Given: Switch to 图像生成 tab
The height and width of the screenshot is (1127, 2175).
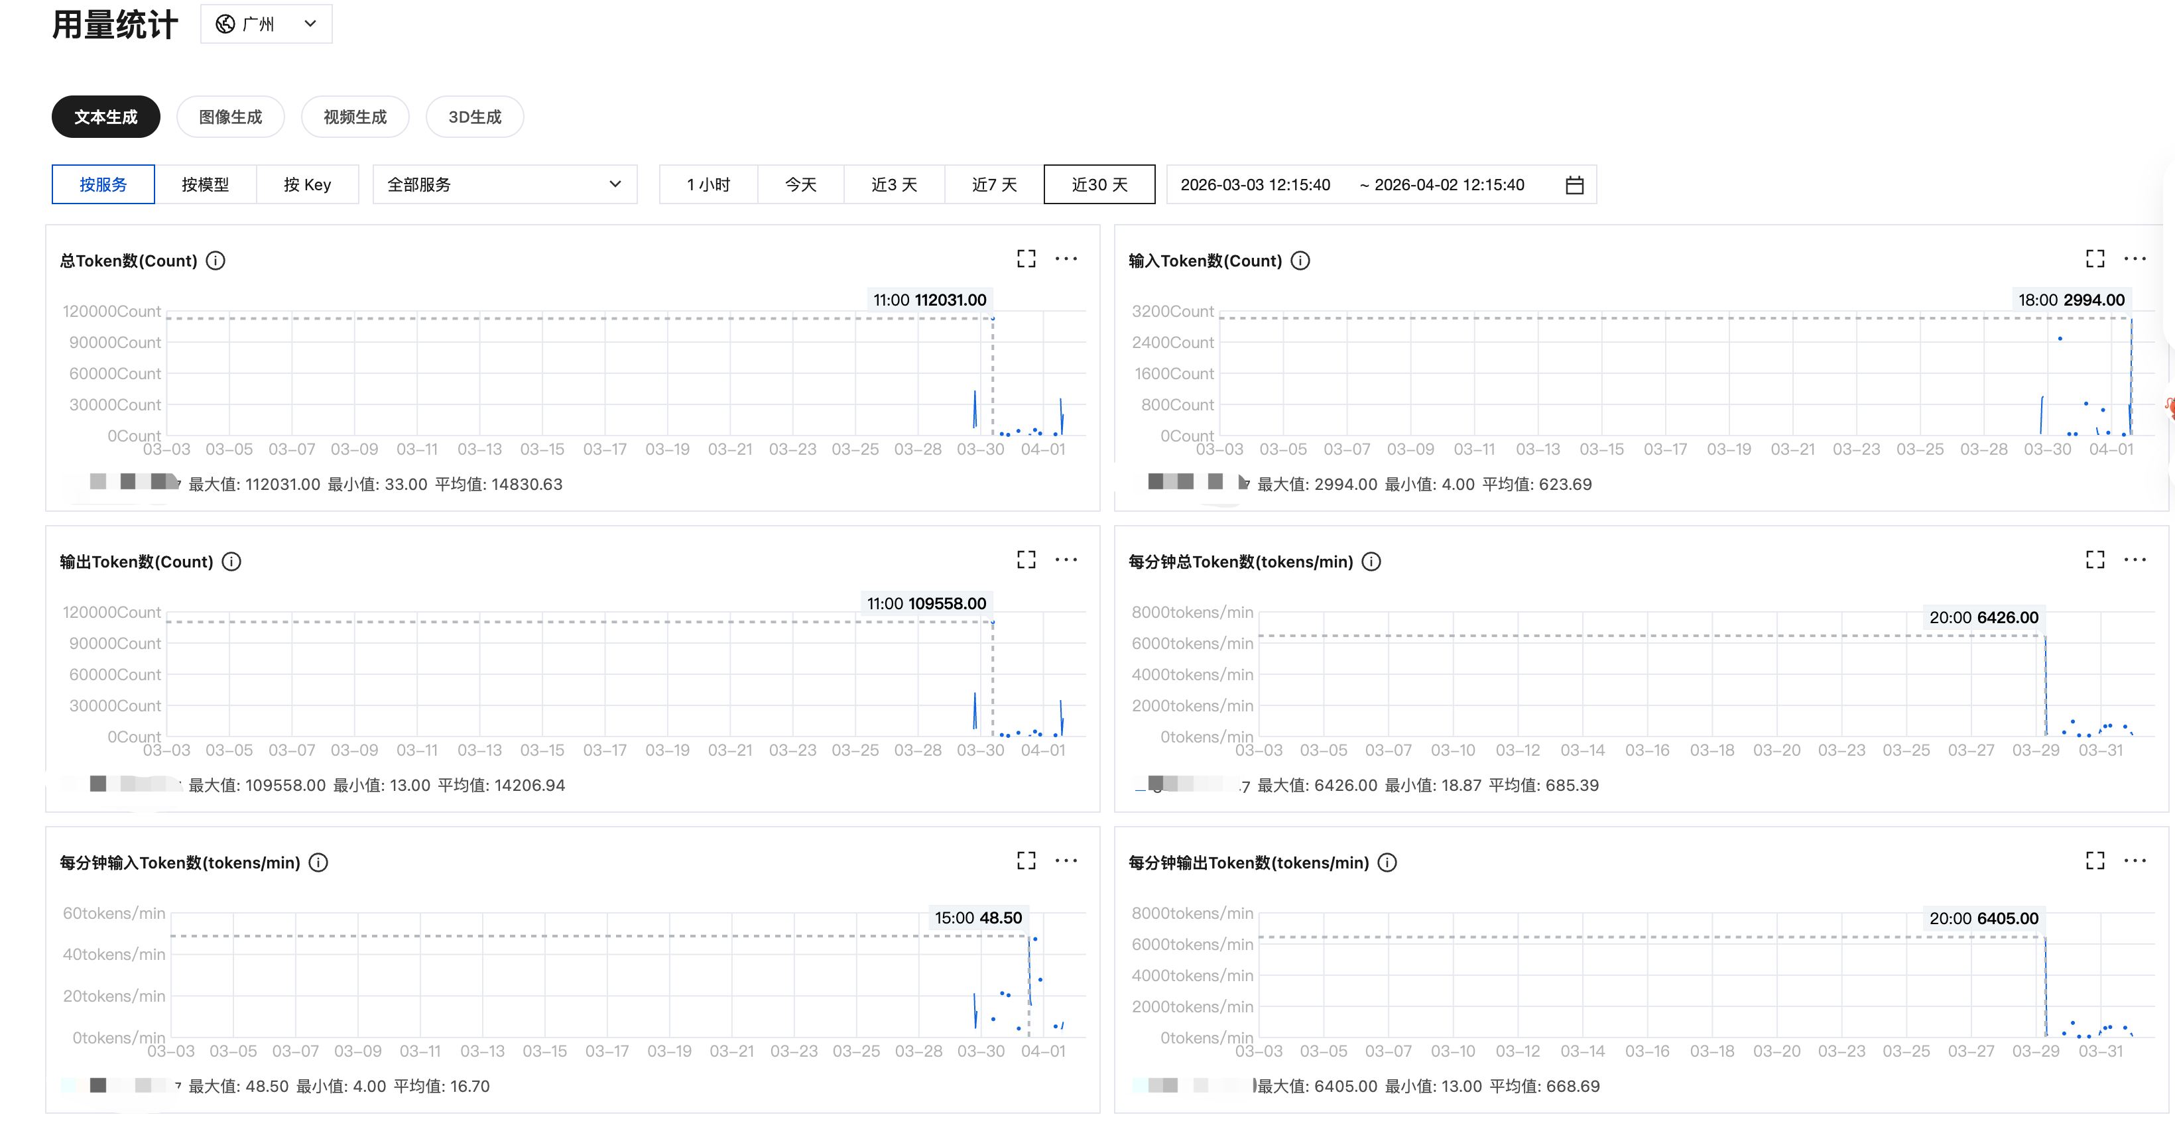Looking at the screenshot, I should [231, 117].
